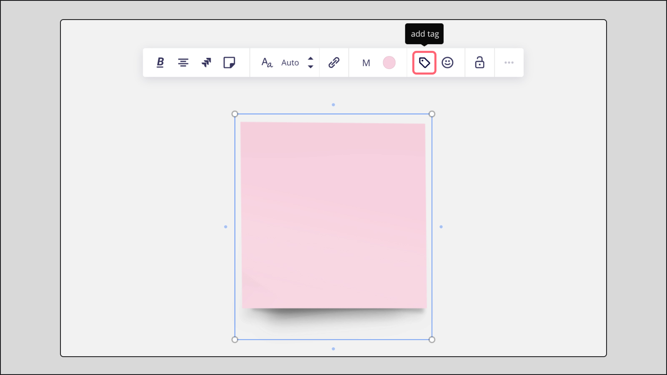The width and height of the screenshot is (667, 375).
Task: Open the pink color swatch picker
Action: pos(389,62)
